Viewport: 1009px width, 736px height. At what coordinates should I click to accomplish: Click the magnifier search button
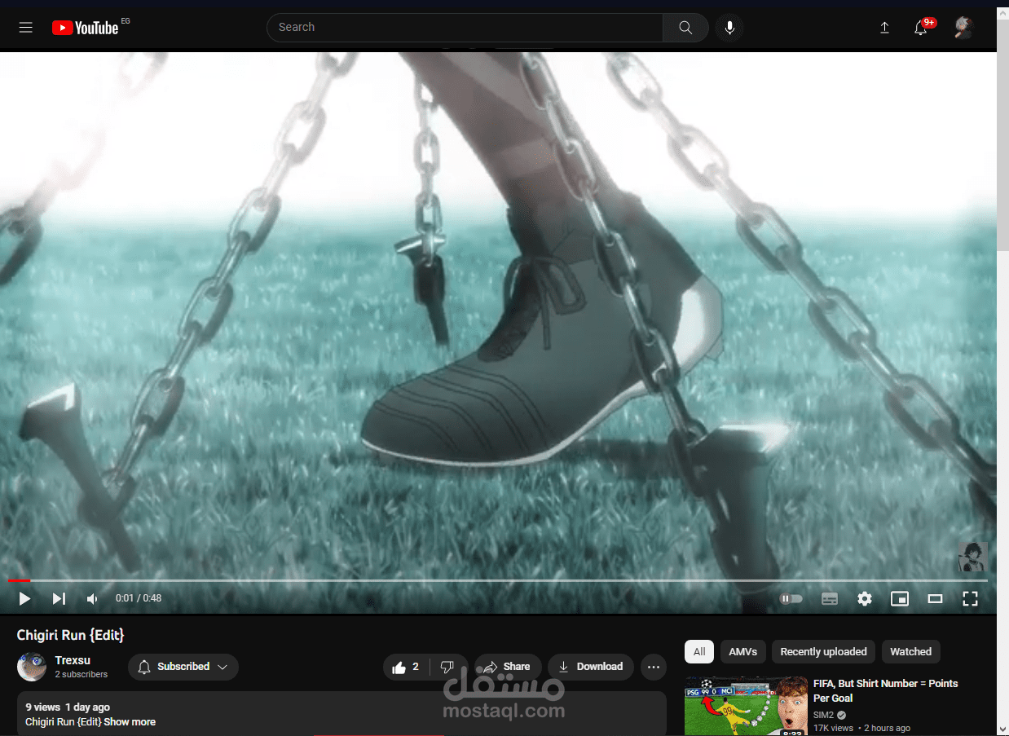685,28
